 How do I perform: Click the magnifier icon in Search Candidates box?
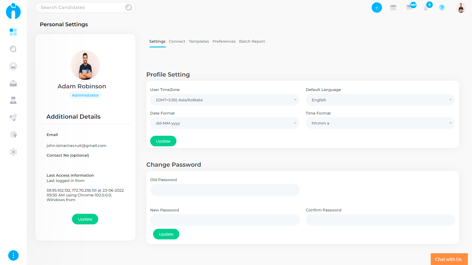(129, 7)
